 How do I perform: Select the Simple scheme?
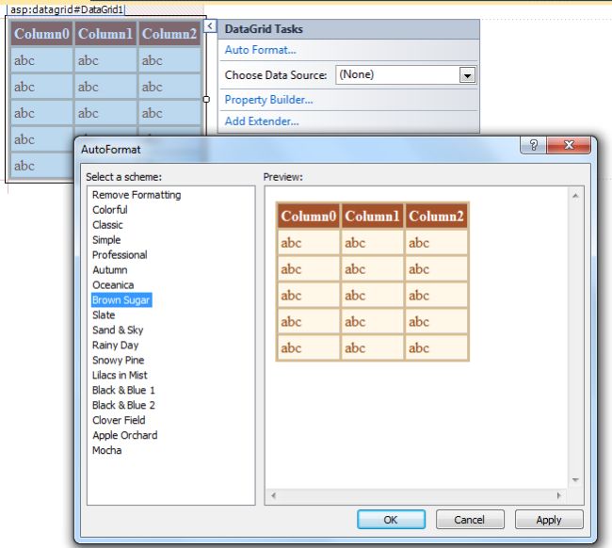tap(106, 240)
